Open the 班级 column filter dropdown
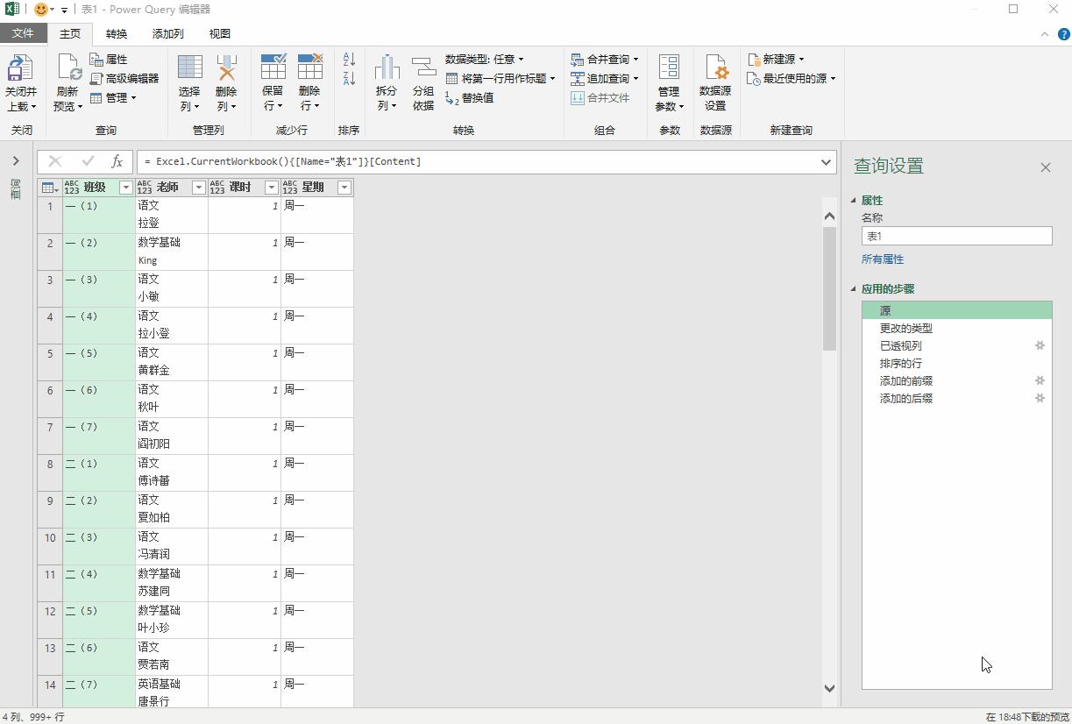The width and height of the screenshot is (1072, 724). [x=125, y=188]
